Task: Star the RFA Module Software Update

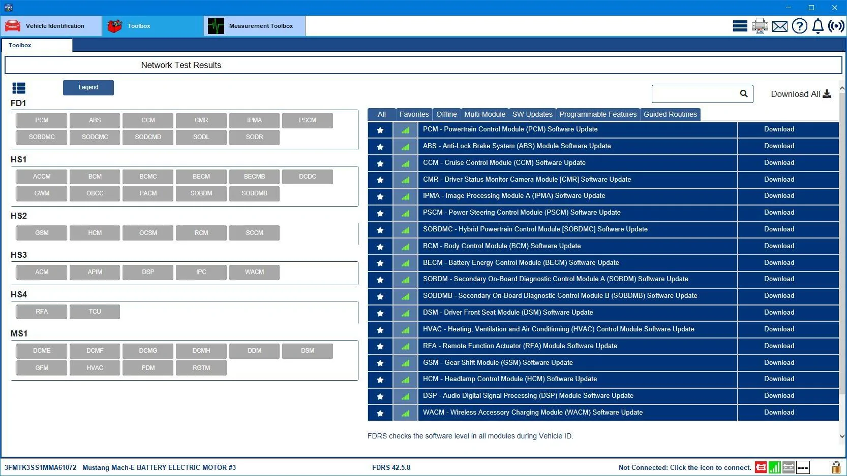Action: [380, 347]
